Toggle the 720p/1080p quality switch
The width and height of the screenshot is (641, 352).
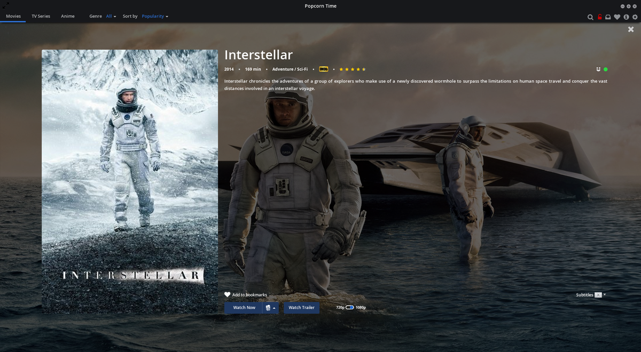350,308
